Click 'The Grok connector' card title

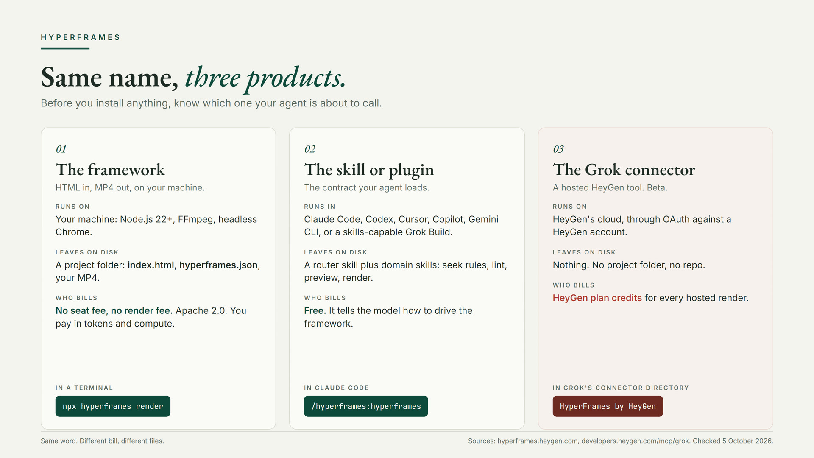pos(624,170)
